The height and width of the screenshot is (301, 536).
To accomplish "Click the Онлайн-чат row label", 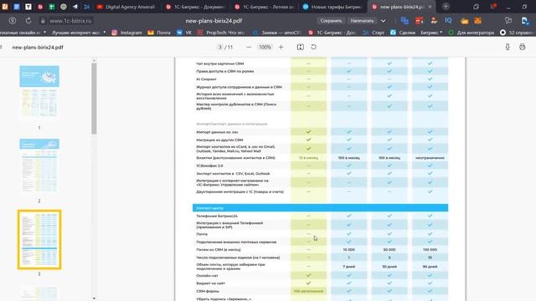I will 207,275.
